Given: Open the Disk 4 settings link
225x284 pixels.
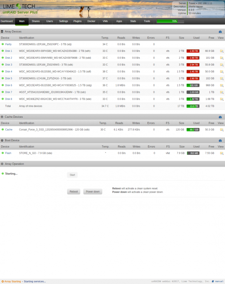Looking at the screenshot, I should tap(8, 72).
